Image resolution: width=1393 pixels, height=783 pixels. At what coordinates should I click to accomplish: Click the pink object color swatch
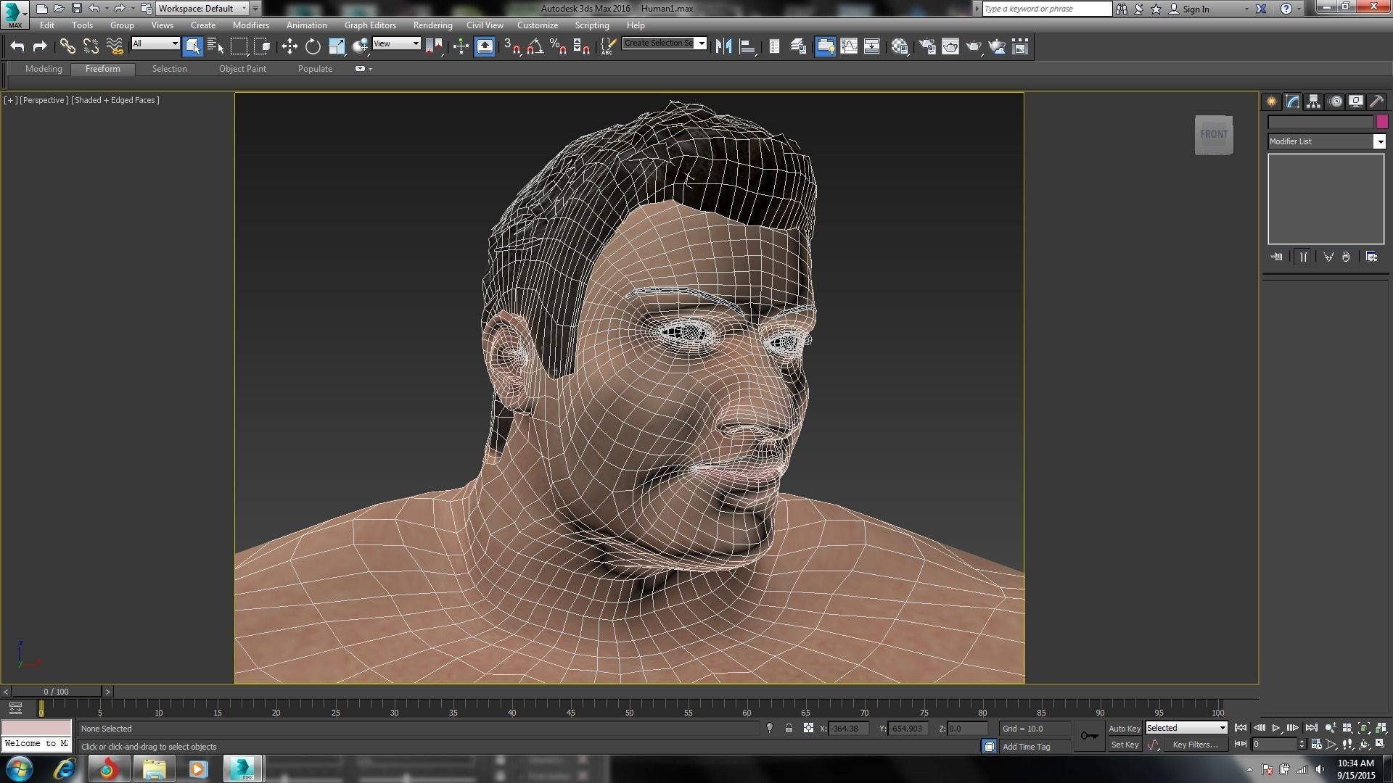pyautogui.click(x=1381, y=122)
